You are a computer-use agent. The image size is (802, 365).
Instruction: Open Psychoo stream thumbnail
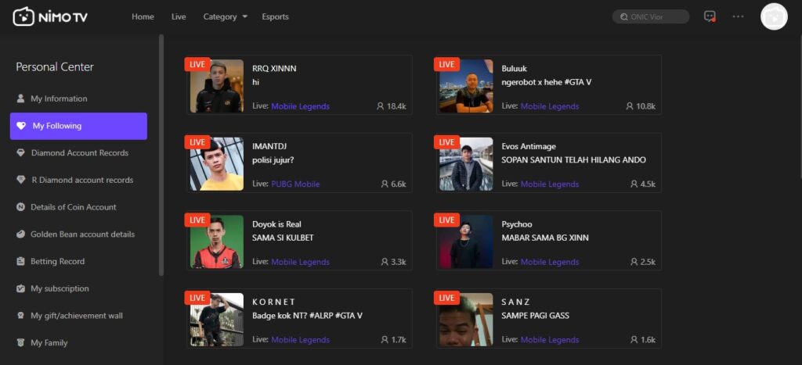(466, 242)
